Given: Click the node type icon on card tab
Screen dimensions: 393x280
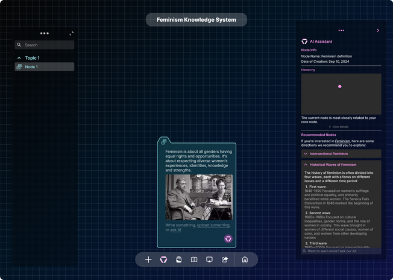Looking at the screenshot, I should point(164,142).
